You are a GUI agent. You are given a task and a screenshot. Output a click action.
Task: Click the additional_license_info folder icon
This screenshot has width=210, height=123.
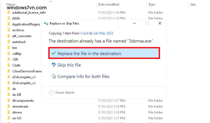pos(9,13)
